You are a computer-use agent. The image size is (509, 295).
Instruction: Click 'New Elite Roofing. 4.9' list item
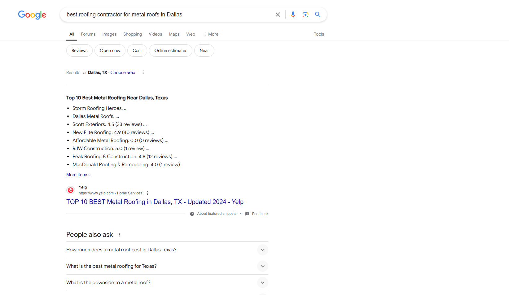(x=113, y=132)
